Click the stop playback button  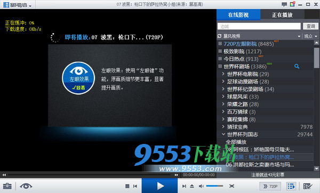[127, 186]
